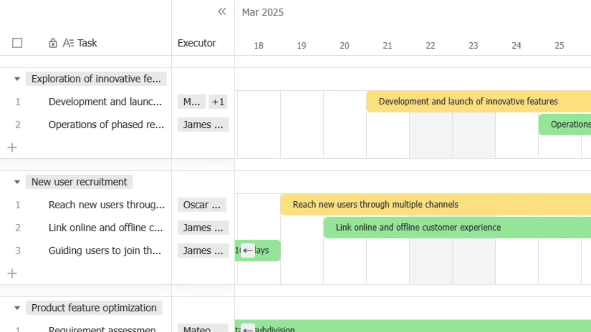Click the Mar 2025 month label
The height and width of the screenshot is (332, 591).
(x=263, y=12)
